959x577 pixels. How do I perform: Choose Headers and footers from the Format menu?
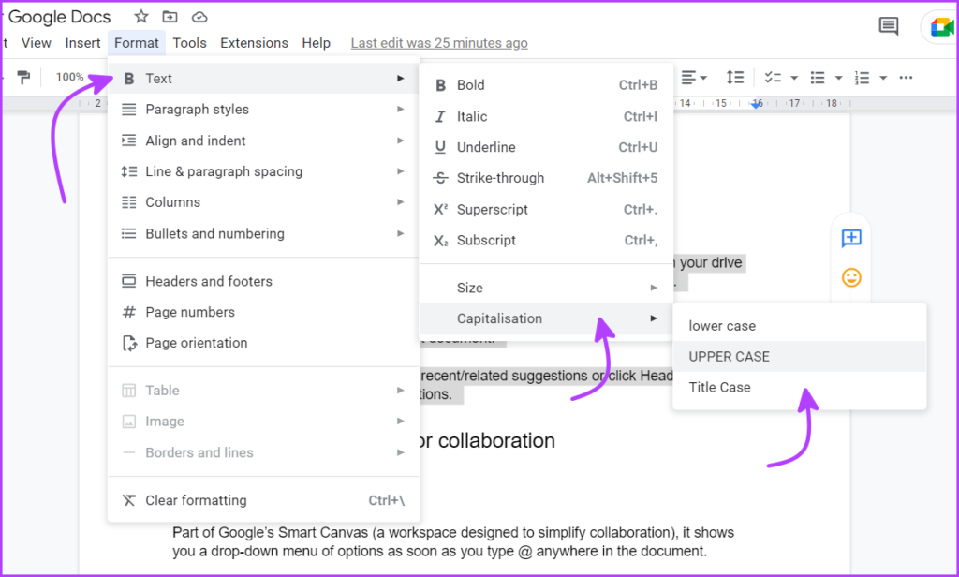263,281
